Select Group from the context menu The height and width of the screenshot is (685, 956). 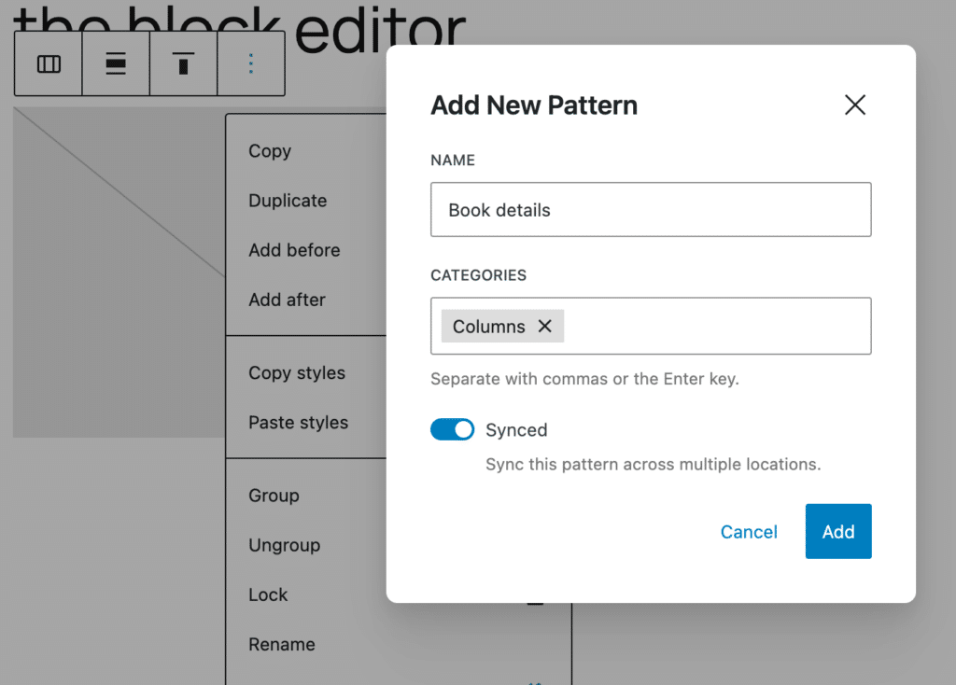[x=273, y=496]
